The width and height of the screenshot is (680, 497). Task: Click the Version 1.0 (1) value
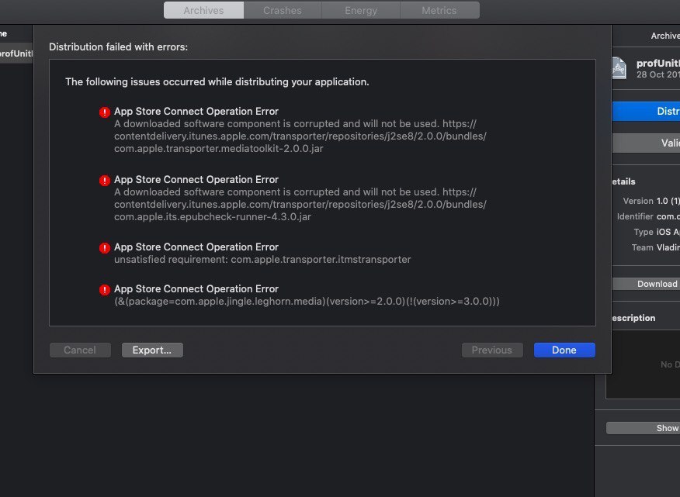pos(668,201)
